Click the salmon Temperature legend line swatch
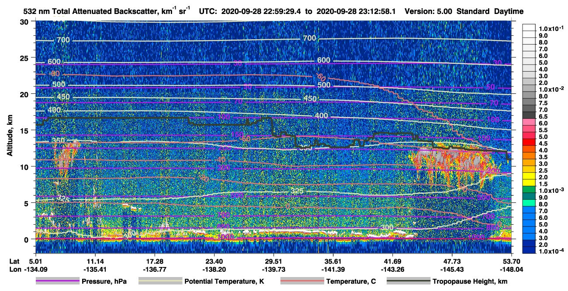The height and width of the screenshot is (291, 568). pyautogui.click(x=302, y=281)
